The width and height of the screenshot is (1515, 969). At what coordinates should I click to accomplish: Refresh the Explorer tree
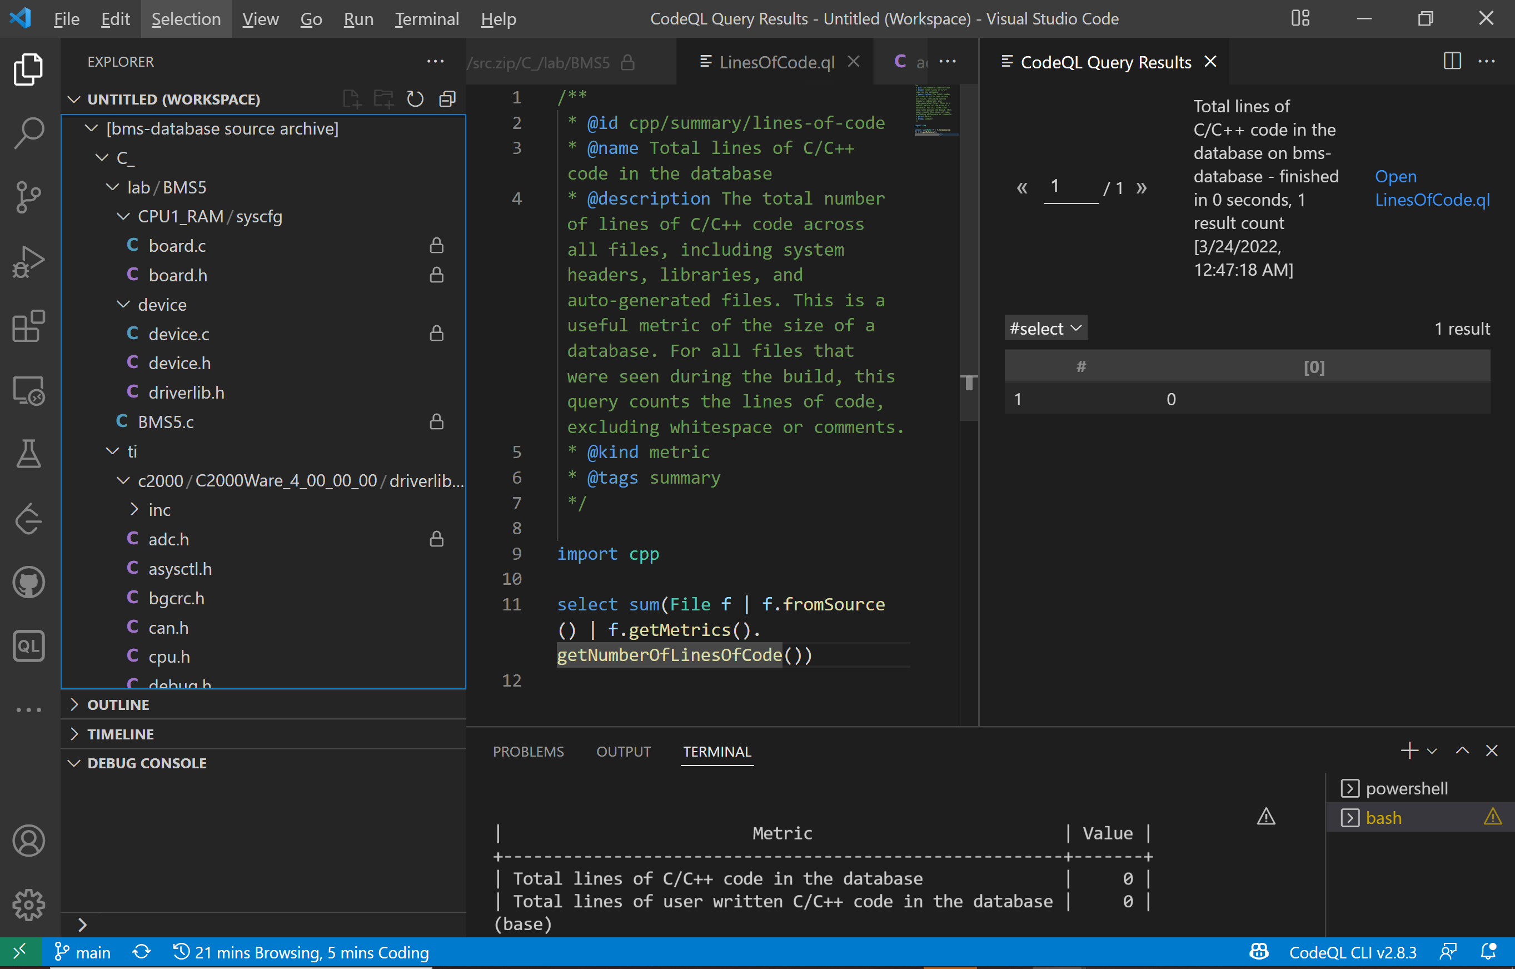click(415, 99)
